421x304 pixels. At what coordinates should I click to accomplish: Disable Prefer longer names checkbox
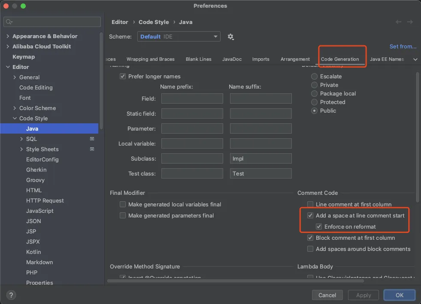click(x=123, y=77)
